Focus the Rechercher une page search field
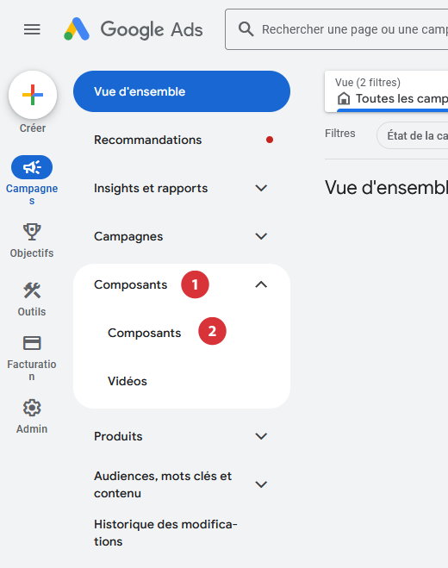Image resolution: width=448 pixels, height=568 pixels. 337,29
